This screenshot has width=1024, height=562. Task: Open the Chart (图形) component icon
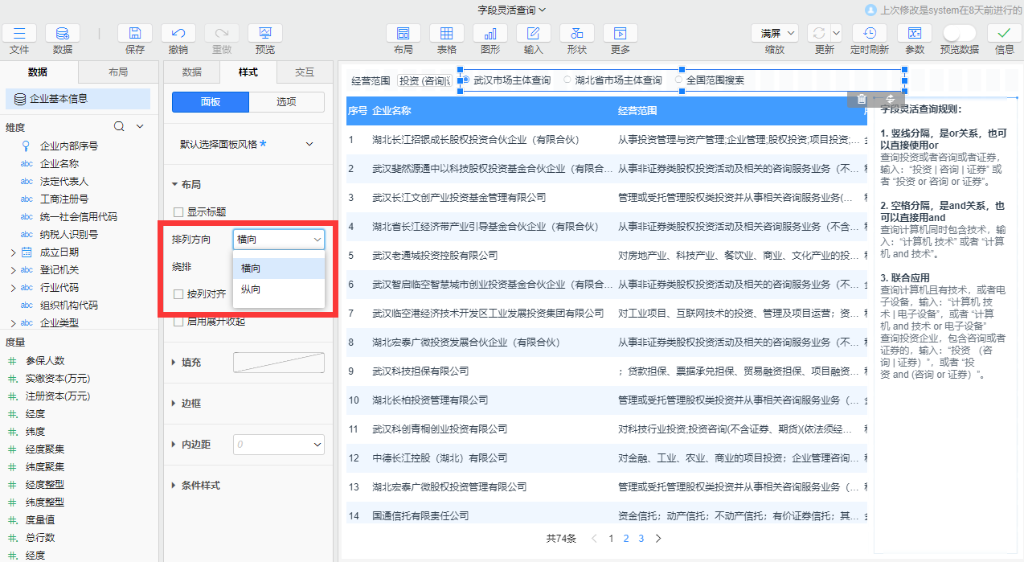click(489, 34)
